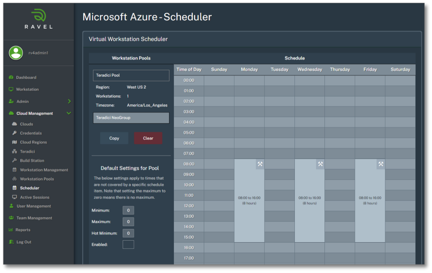Image resolution: width=432 pixels, height=273 pixels.
Task: Click the rv4admin1 user avatar
Action: 16,53
